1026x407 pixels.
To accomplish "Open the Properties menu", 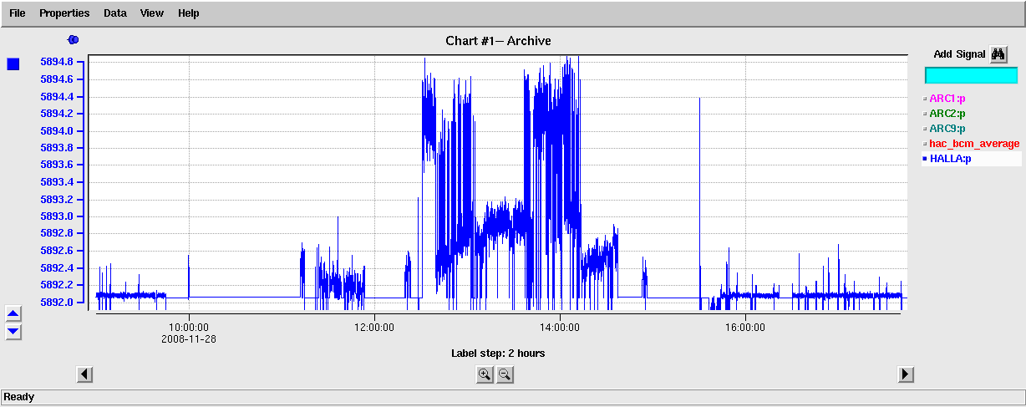I will 64,13.
